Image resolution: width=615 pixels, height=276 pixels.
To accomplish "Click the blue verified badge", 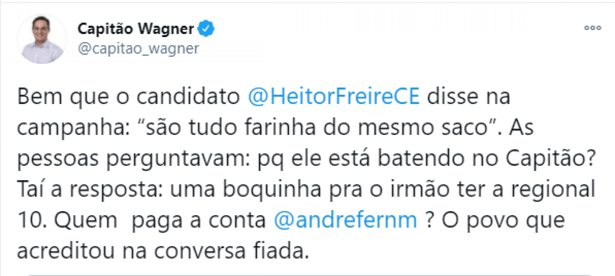I will [206, 29].
